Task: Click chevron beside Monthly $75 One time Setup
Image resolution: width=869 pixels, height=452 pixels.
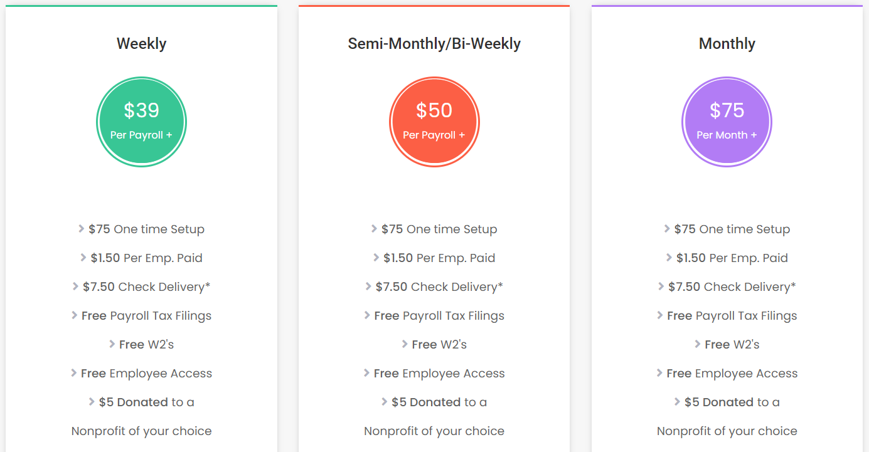Action: coord(667,229)
